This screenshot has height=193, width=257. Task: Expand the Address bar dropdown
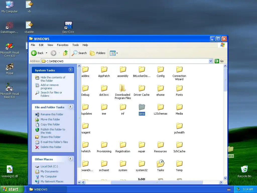(211, 61)
